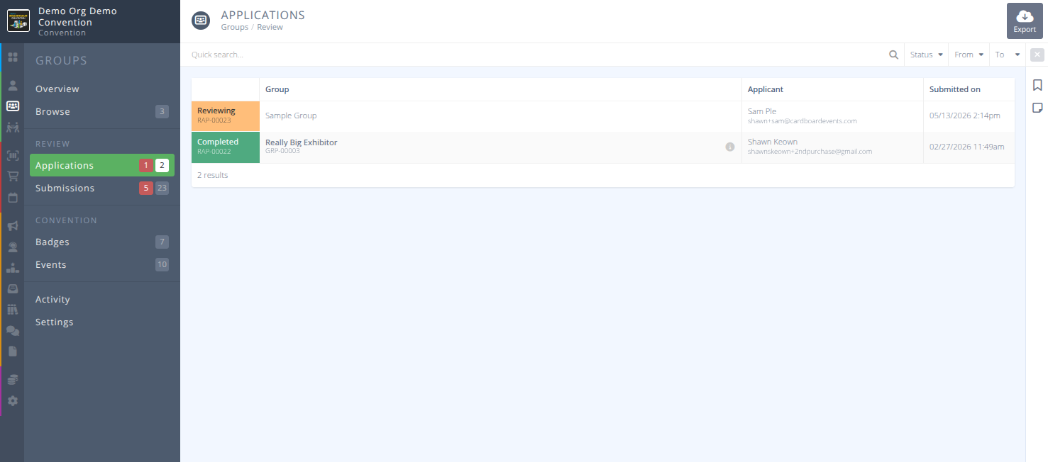Click the search magnifier icon
The image size is (1048, 462).
pyautogui.click(x=893, y=55)
